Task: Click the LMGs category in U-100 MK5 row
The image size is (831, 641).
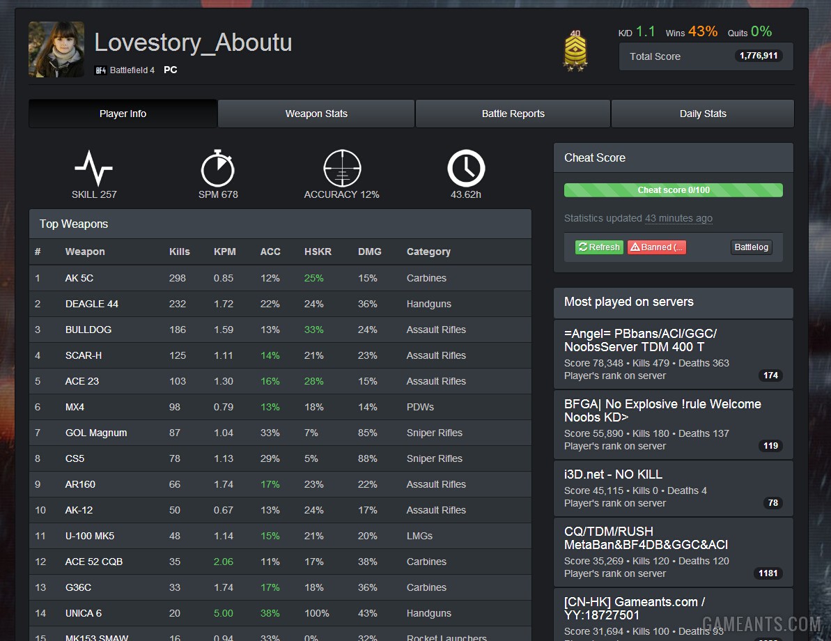Action: pos(419,536)
